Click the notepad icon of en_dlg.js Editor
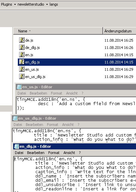 (17, 146)
